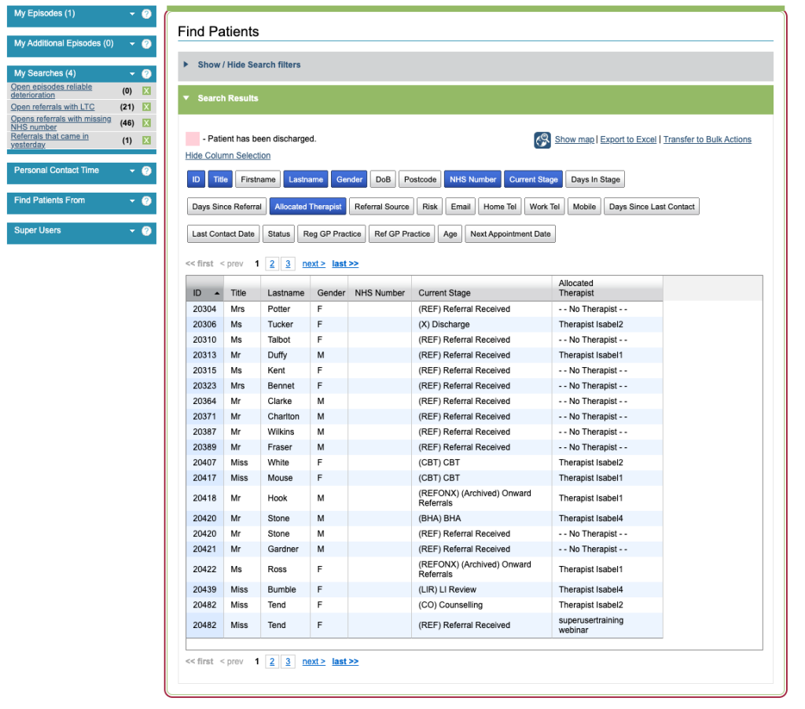The width and height of the screenshot is (805, 709).
Task: Expand the Find Patients From dropdown arrow
Action: pos(132,201)
